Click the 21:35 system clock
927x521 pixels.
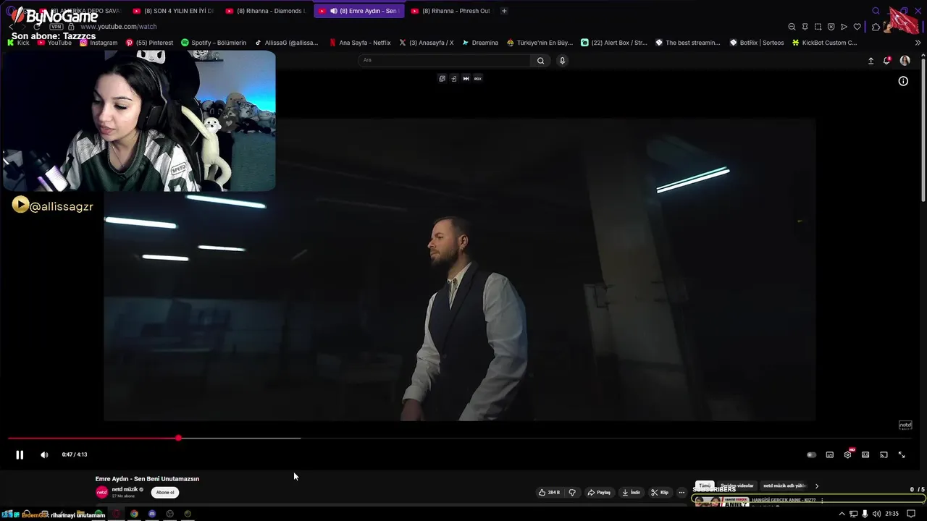pos(892,514)
